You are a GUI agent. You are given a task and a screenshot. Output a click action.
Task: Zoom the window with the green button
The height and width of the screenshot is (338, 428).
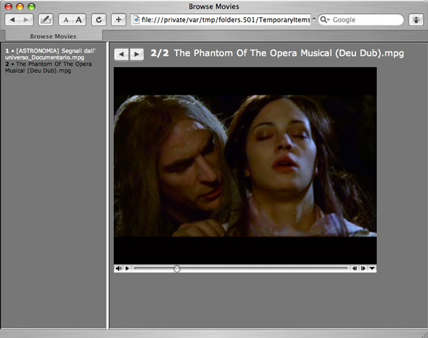coord(32,6)
